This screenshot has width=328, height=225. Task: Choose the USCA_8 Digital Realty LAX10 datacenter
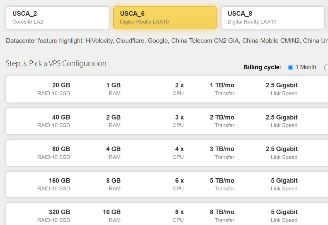[273, 18]
